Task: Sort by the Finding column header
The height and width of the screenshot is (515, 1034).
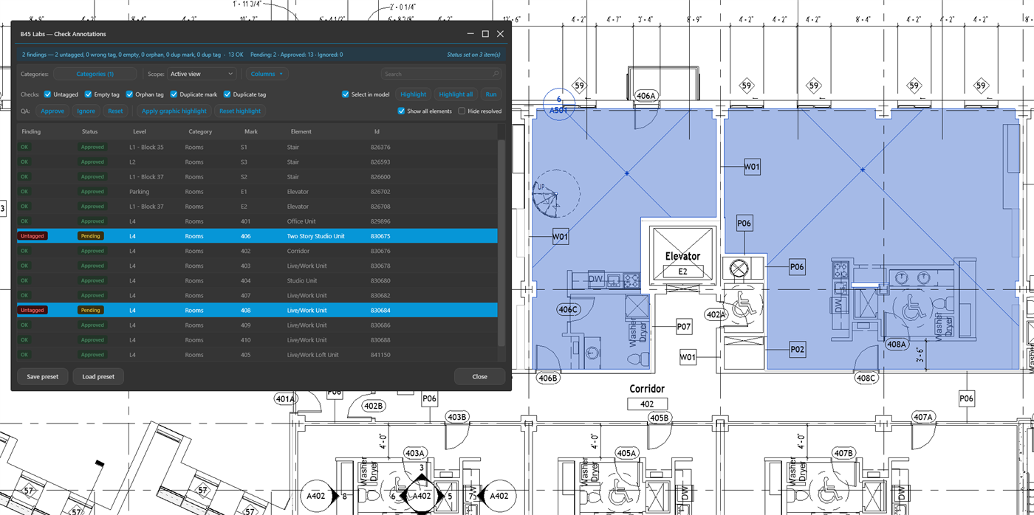Action: [x=32, y=132]
